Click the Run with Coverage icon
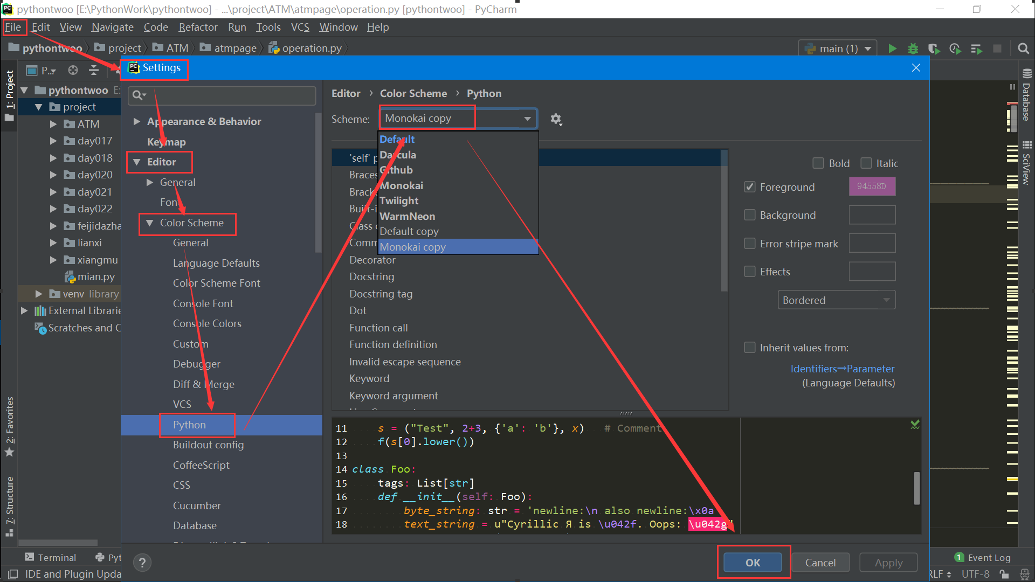Screen dimensions: 1035x582 (x=934, y=48)
